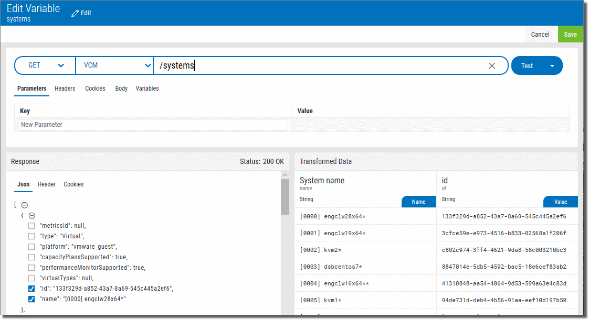
Task: Enable the "platform" field checkbox
Action: coord(31,247)
